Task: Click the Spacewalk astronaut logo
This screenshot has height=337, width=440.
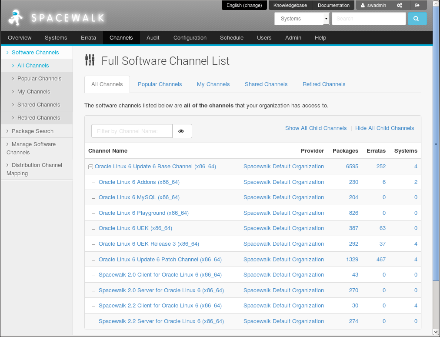Action: [15, 18]
